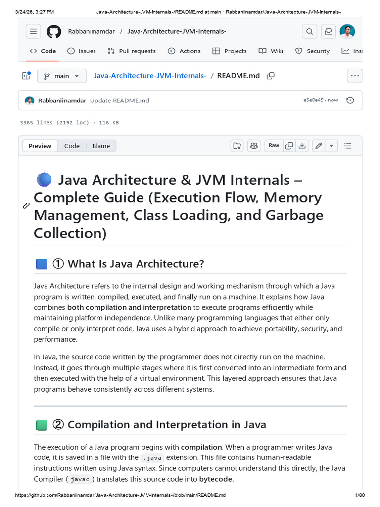Go to GitHub homepage via Octocat logo
The image size is (380, 507).
click(x=53, y=31)
